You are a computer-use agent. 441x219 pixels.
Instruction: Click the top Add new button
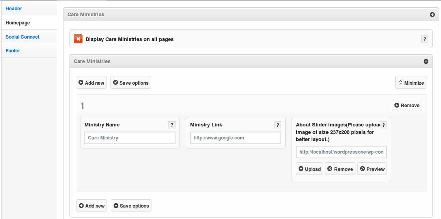tap(91, 83)
